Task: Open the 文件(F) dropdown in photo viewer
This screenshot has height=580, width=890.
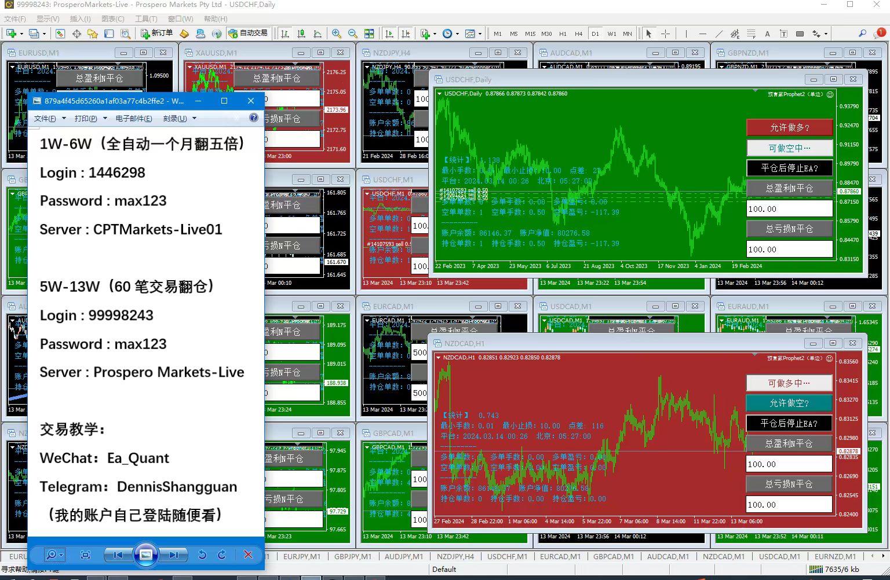Action: 45,119
